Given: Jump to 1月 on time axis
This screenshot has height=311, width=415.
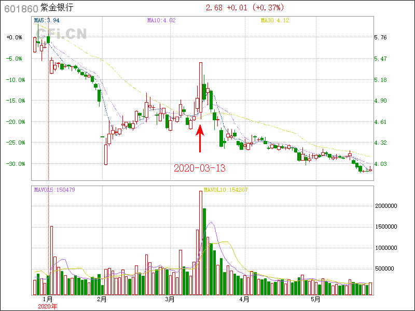Looking at the screenshot, I should click(x=48, y=299).
